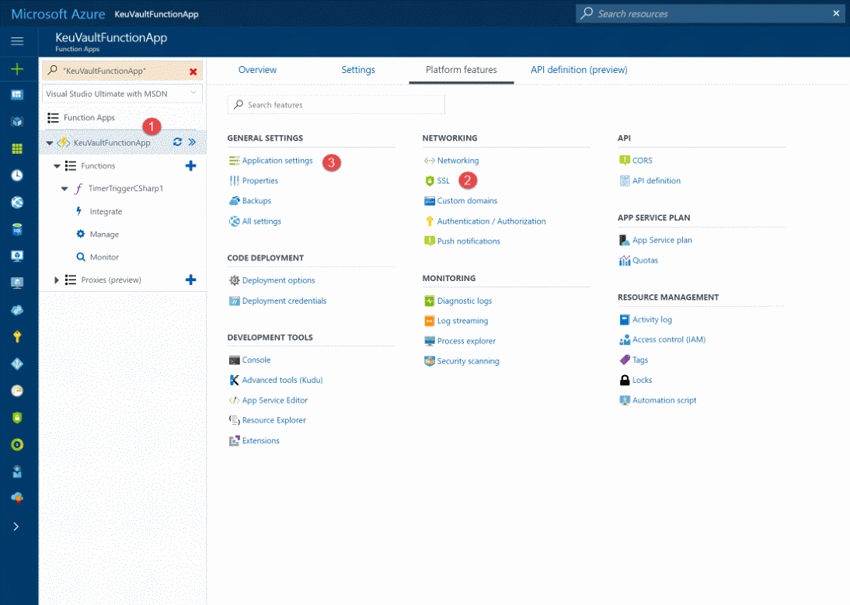The width and height of the screenshot is (850, 605).
Task: Open the Access control (IAM) link
Action: [x=668, y=339]
